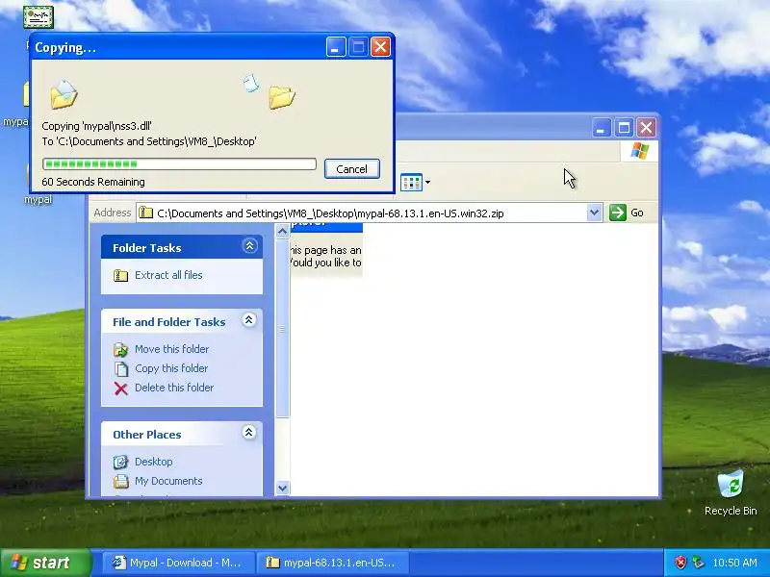Click Move this folder link
This screenshot has height=577, width=770.
[x=172, y=349]
